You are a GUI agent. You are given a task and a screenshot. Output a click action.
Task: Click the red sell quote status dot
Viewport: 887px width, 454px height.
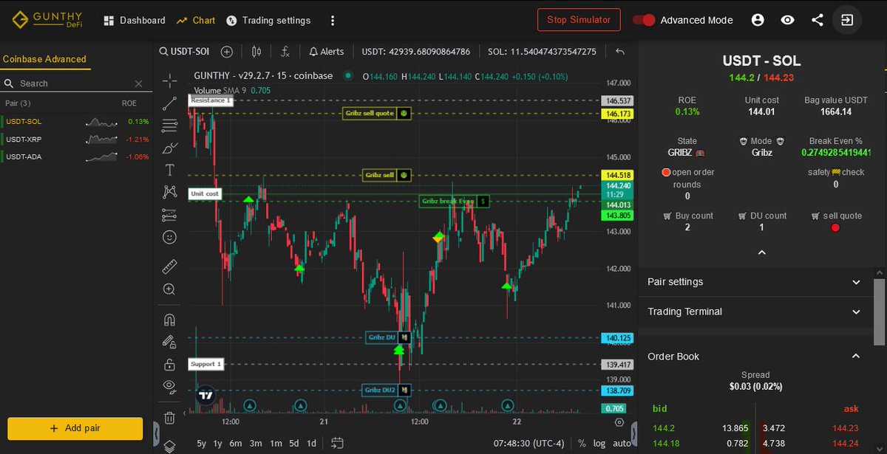pyautogui.click(x=835, y=228)
